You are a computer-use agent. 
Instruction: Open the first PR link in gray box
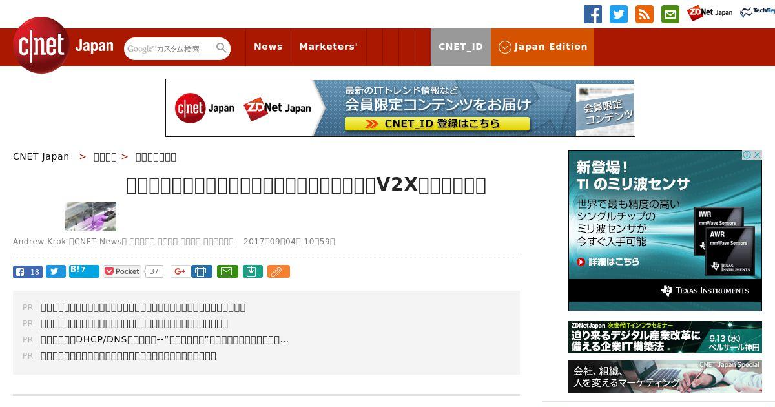[x=143, y=308]
